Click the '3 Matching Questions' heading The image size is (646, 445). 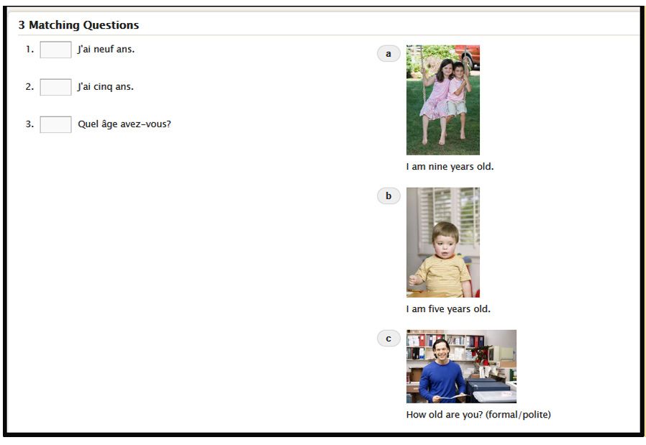click(x=78, y=25)
